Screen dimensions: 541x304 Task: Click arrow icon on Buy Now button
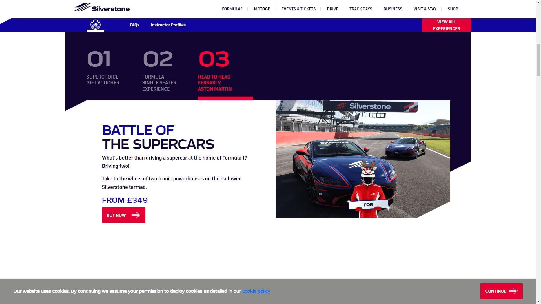(136, 215)
